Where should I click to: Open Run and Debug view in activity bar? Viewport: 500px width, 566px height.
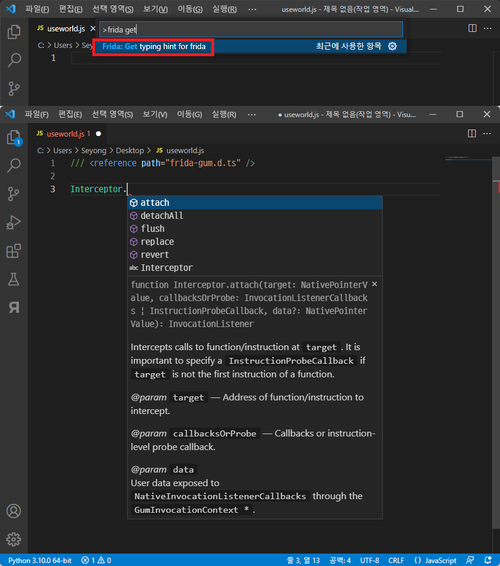tap(14, 222)
